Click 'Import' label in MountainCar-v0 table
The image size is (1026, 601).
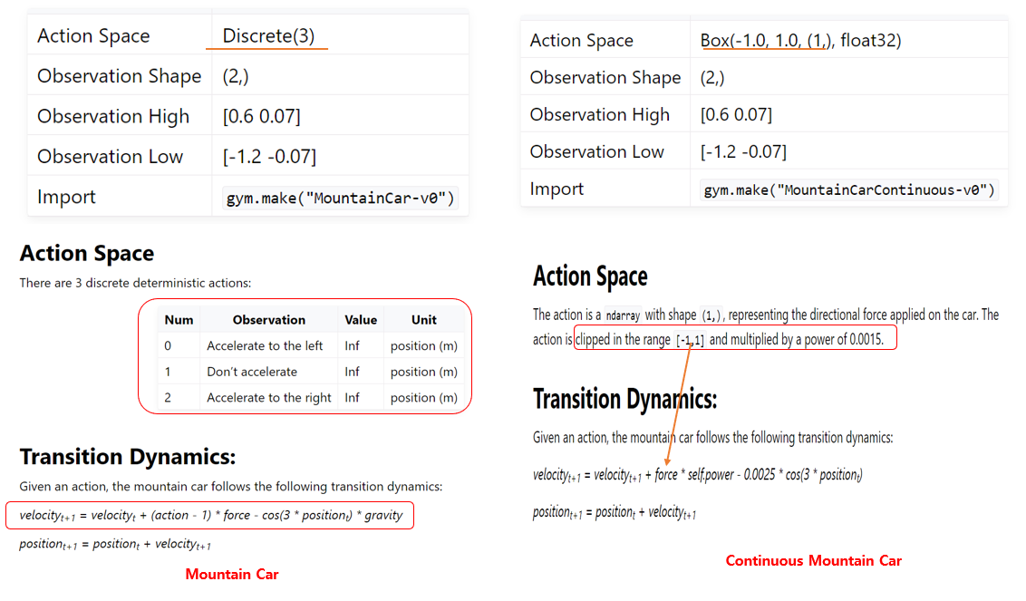(x=66, y=197)
